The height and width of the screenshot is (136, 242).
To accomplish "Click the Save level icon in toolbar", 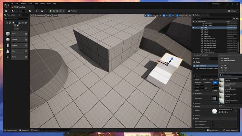I will coord(6,11).
